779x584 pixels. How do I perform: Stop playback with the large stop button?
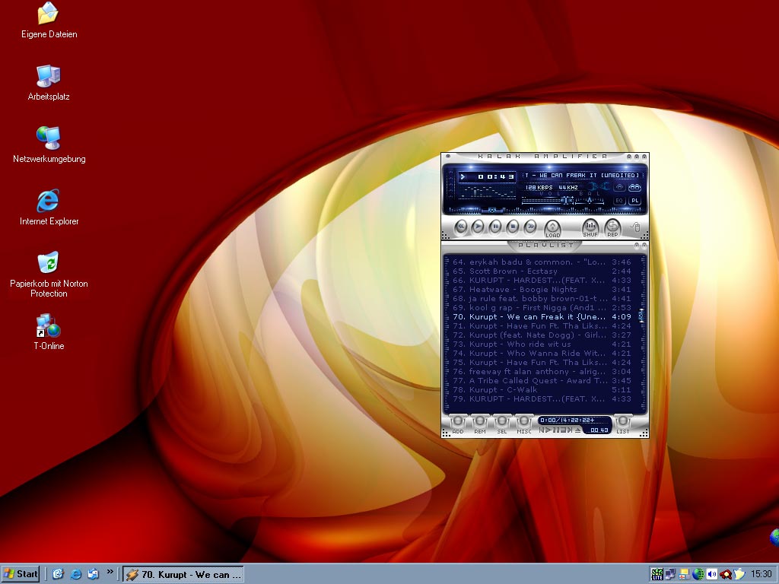pyautogui.click(x=514, y=226)
